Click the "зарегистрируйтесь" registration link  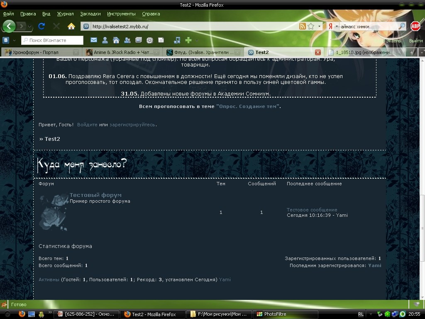132,125
